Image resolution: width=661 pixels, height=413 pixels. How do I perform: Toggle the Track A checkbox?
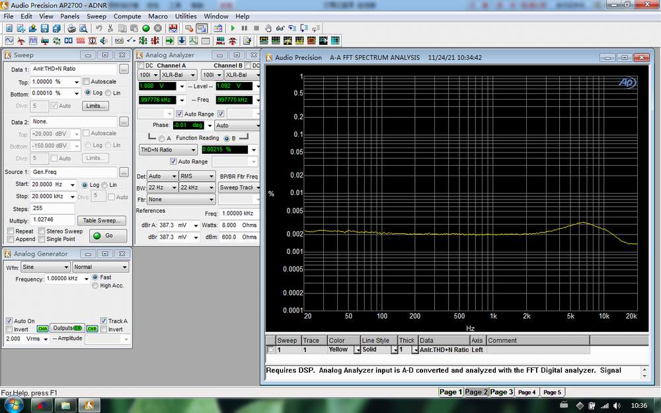point(103,320)
